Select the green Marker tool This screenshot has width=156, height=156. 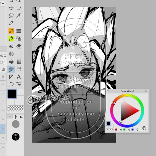point(11,39)
